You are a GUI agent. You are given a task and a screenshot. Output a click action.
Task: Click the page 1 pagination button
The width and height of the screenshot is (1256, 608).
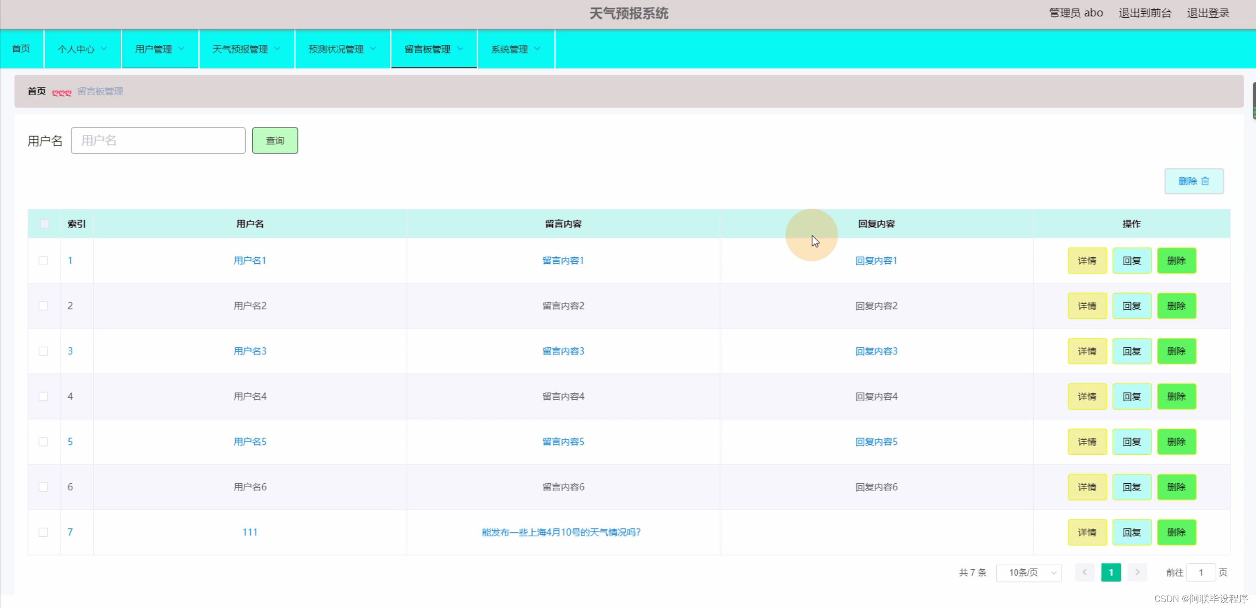coord(1111,573)
